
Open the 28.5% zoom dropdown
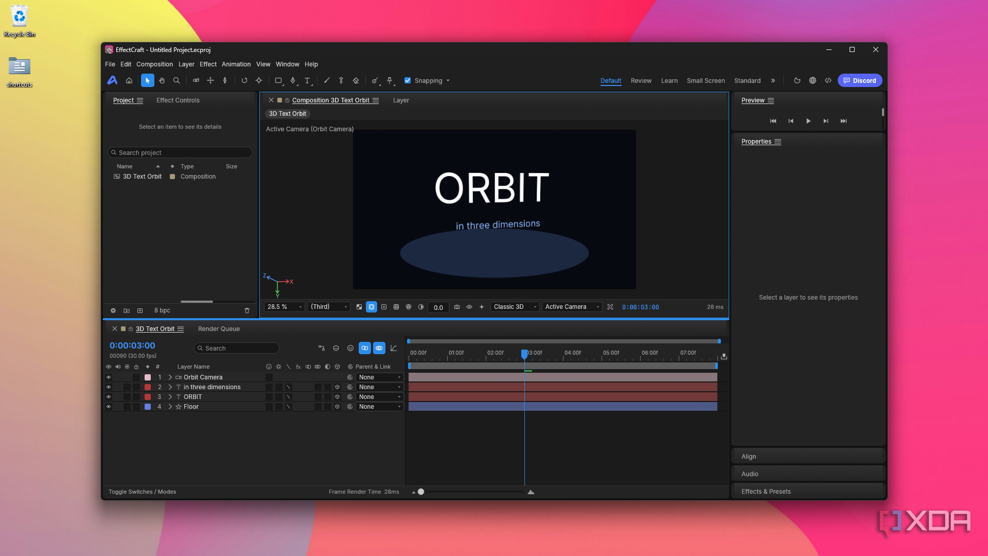pyautogui.click(x=285, y=307)
